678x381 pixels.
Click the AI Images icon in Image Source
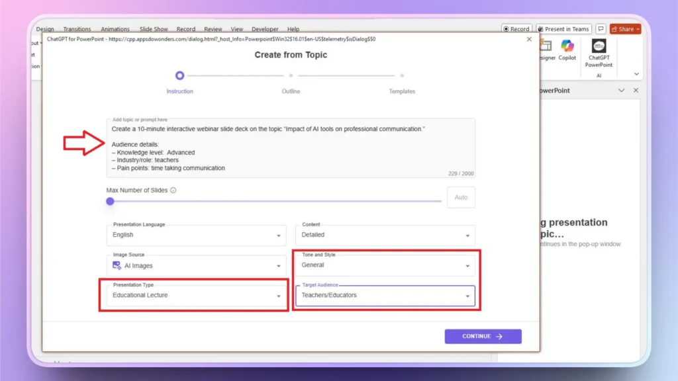click(x=117, y=265)
